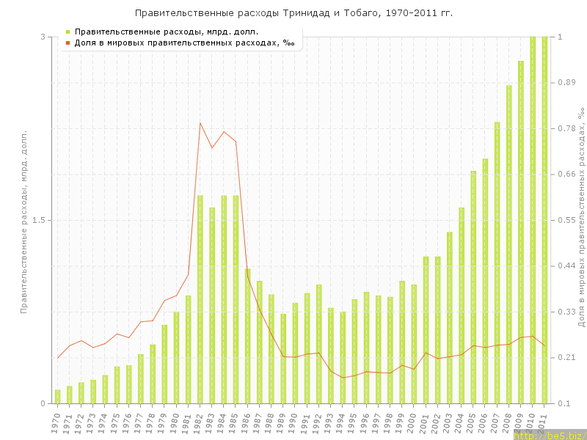Select the green bar for year 2005

click(473, 287)
